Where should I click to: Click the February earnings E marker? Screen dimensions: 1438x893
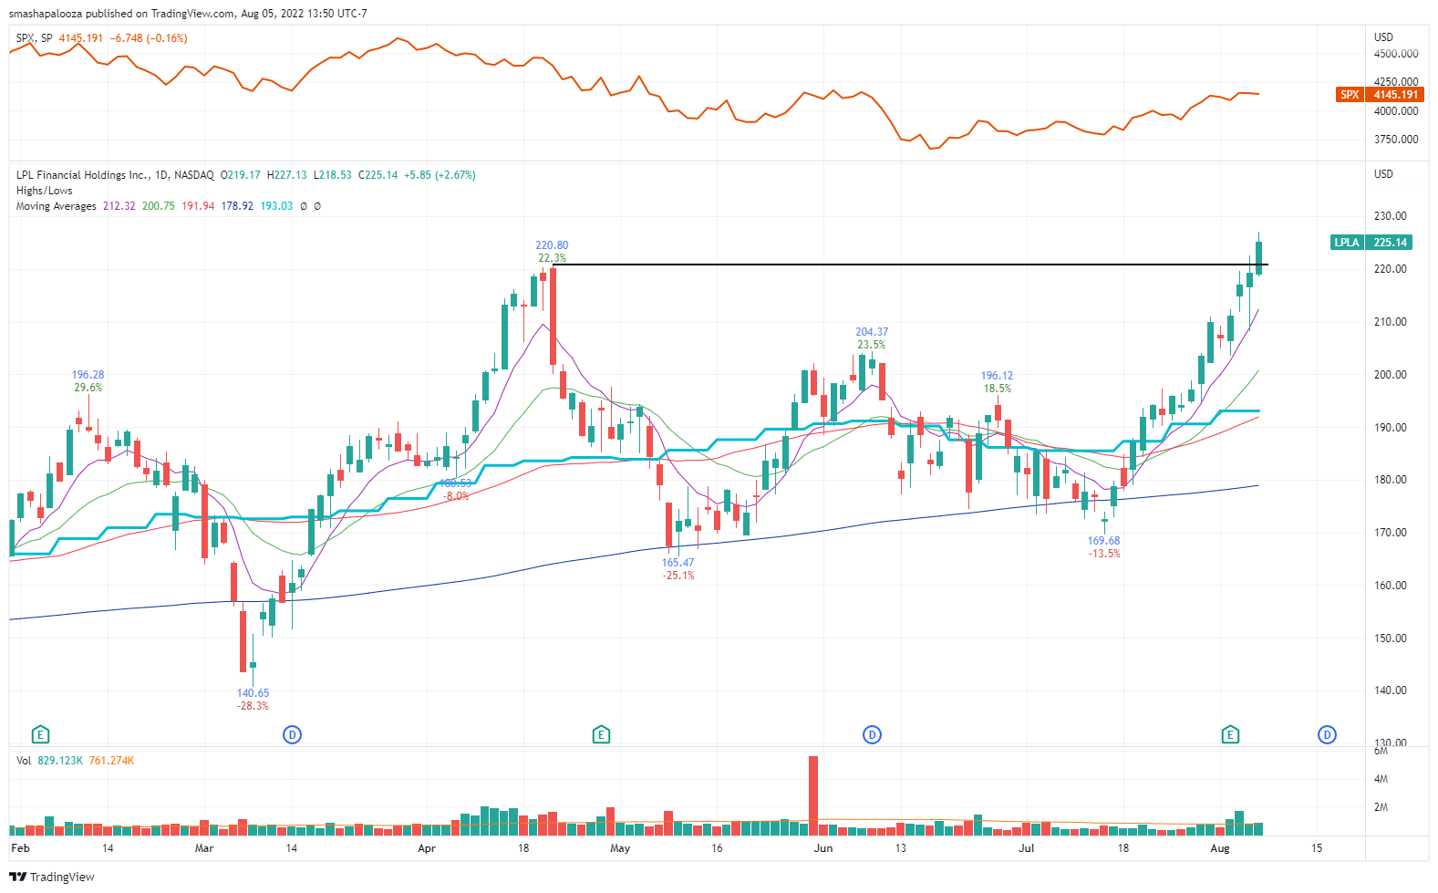click(x=39, y=734)
